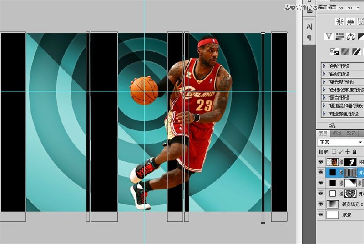Click black color swatch of selected shape layer
The height and width of the screenshot is (244, 364).
coord(333,172)
